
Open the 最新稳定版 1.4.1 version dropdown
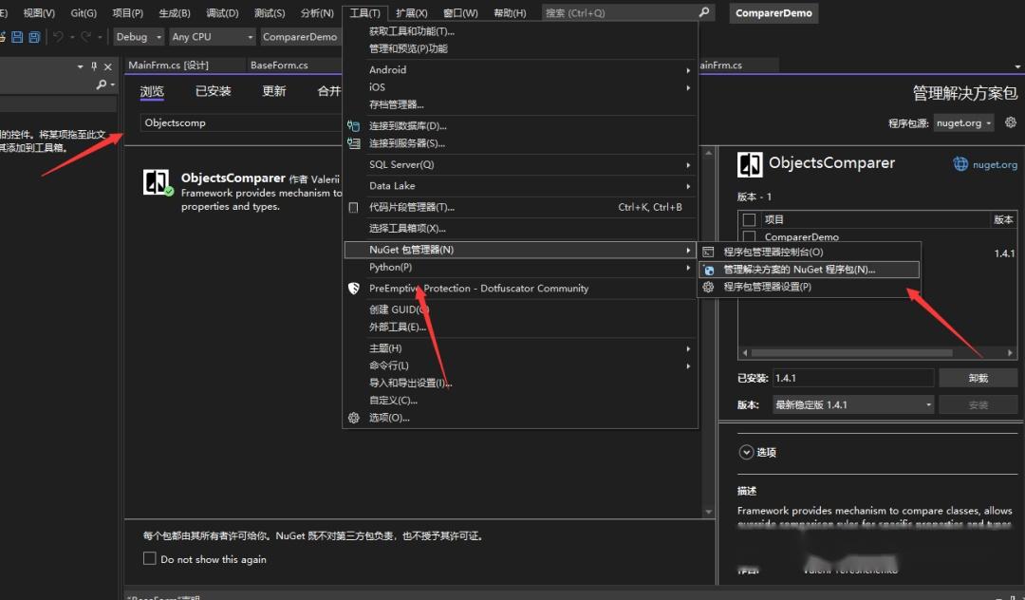click(854, 404)
